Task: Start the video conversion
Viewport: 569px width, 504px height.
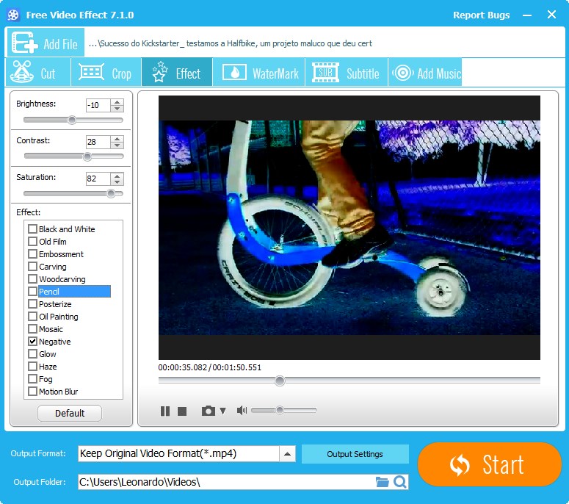Action: point(490,464)
